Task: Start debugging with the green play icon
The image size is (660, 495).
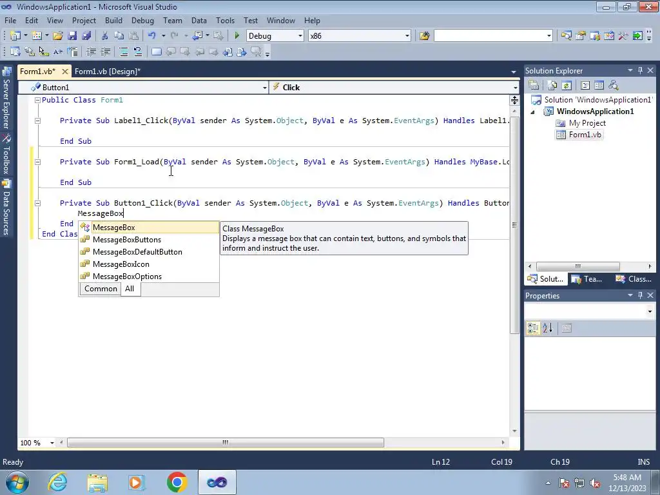Action: point(237,36)
